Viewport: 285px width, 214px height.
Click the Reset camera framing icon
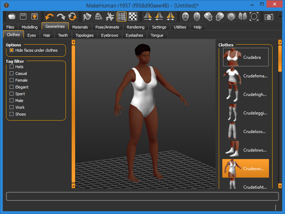point(254,16)
